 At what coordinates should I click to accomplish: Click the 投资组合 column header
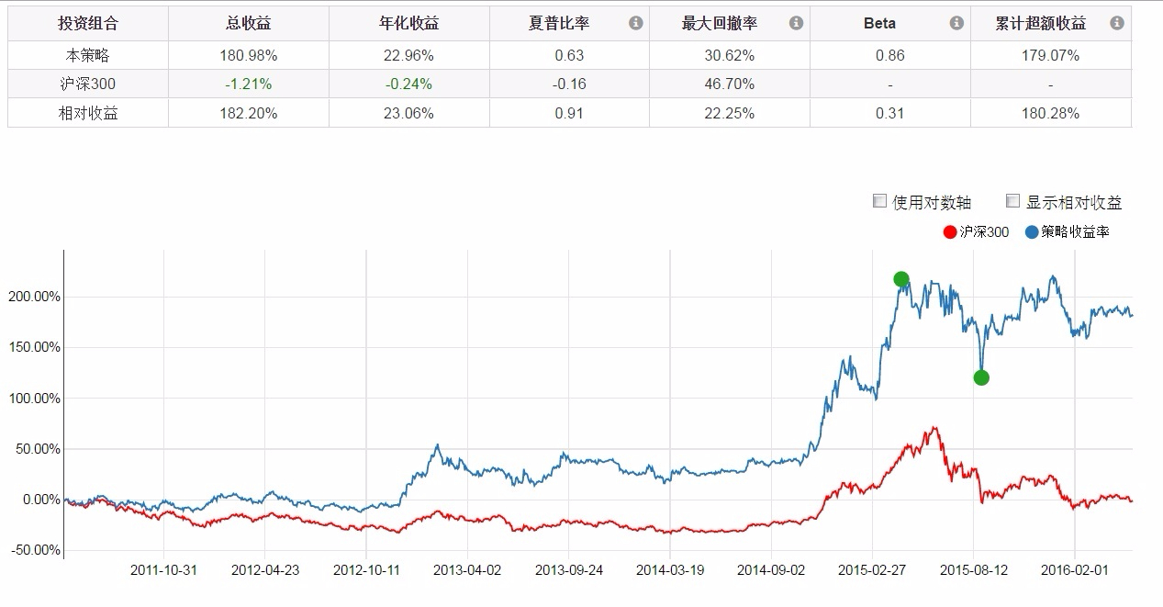click(88, 23)
